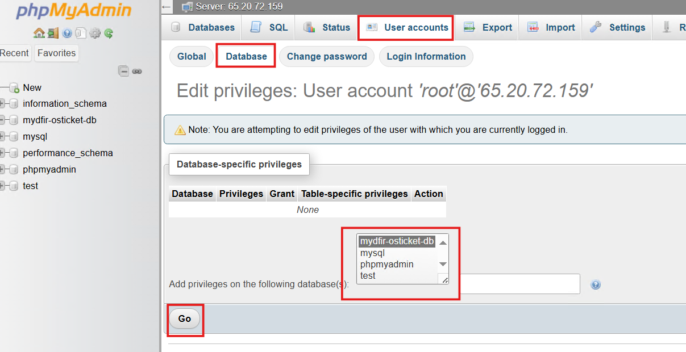Screen dimensions: 686x352
Task: Open phpmyadmin database in the navigation tree
Action: click(49, 170)
